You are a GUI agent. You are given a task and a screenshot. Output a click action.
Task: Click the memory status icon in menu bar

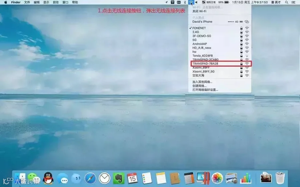tap(179, 2)
